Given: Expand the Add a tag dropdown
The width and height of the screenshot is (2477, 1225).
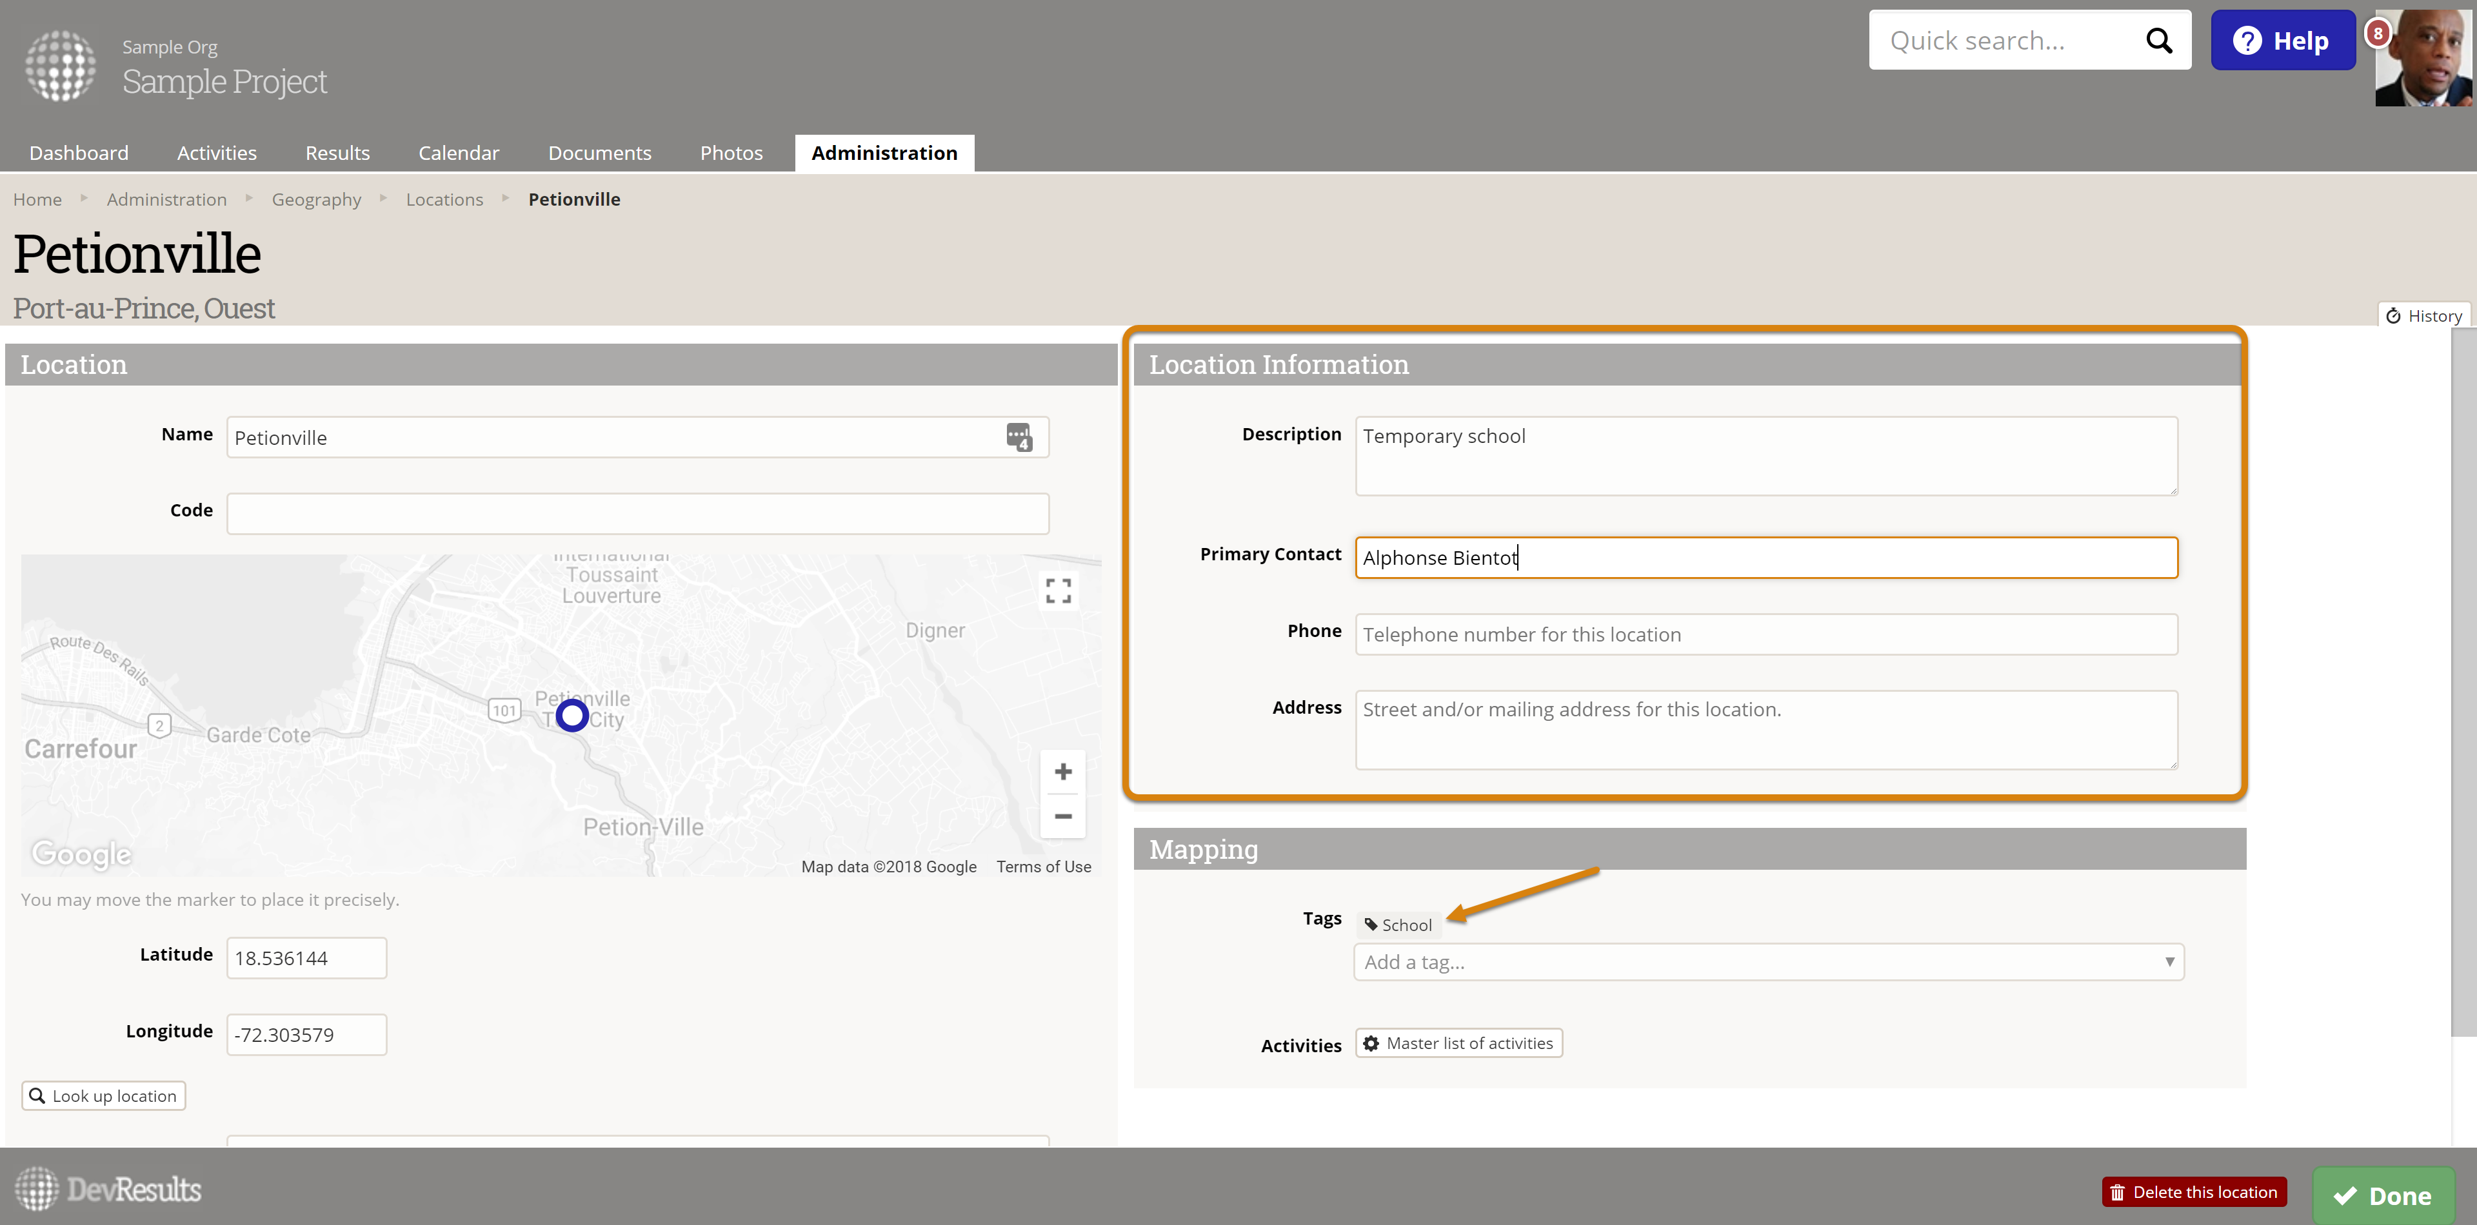Looking at the screenshot, I should pyautogui.click(x=2168, y=962).
